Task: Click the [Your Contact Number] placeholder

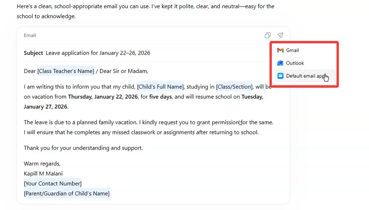Action: click(x=53, y=183)
